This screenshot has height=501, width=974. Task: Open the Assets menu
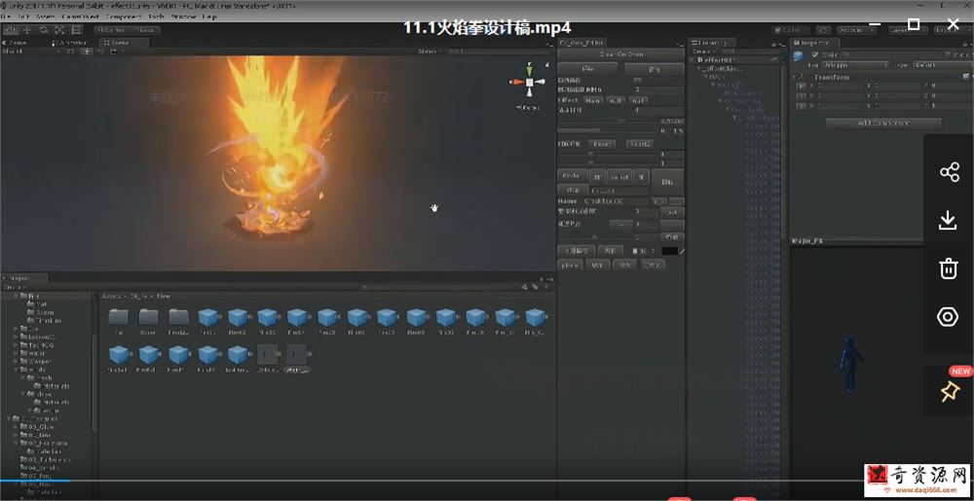(46, 17)
